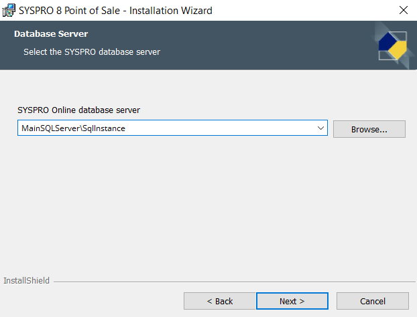
Task: Click the InstallShield label
Action: (26, 280)
